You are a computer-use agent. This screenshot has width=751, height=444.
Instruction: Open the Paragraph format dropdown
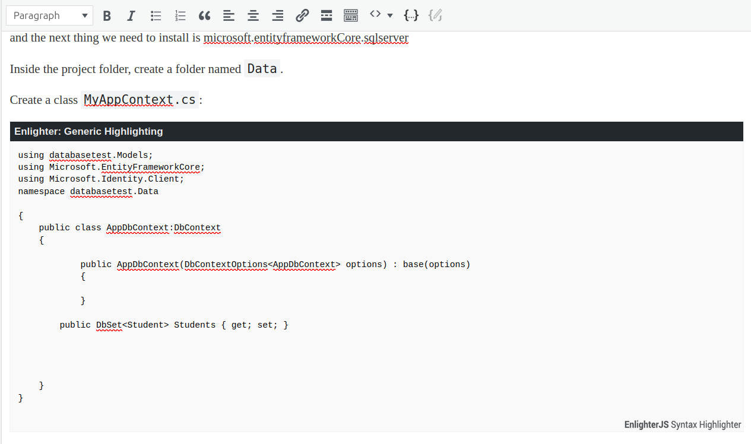coord(50,16)
